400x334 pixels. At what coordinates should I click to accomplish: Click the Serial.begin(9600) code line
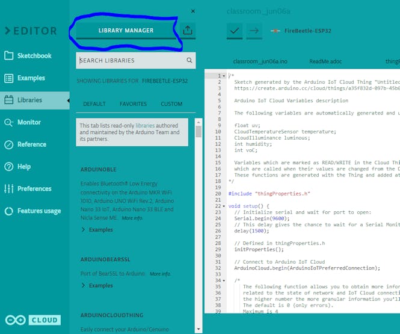point(262,218)
